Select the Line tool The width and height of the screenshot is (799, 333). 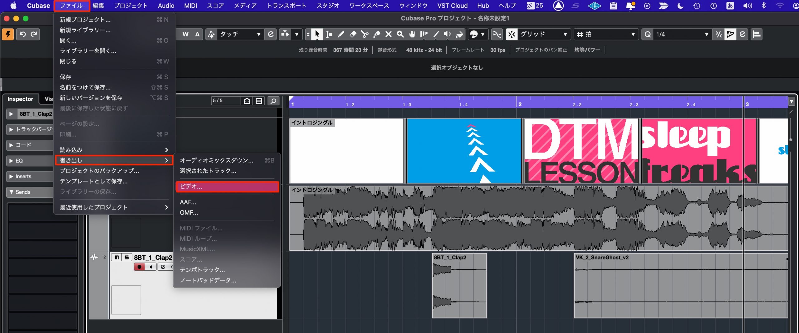coord(436,34)
